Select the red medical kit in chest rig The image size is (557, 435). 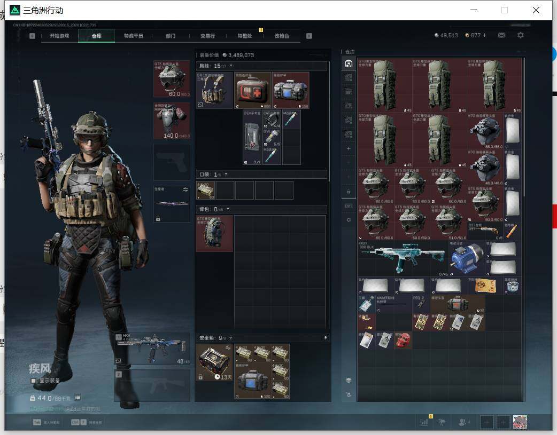click(x=252, y=91)
